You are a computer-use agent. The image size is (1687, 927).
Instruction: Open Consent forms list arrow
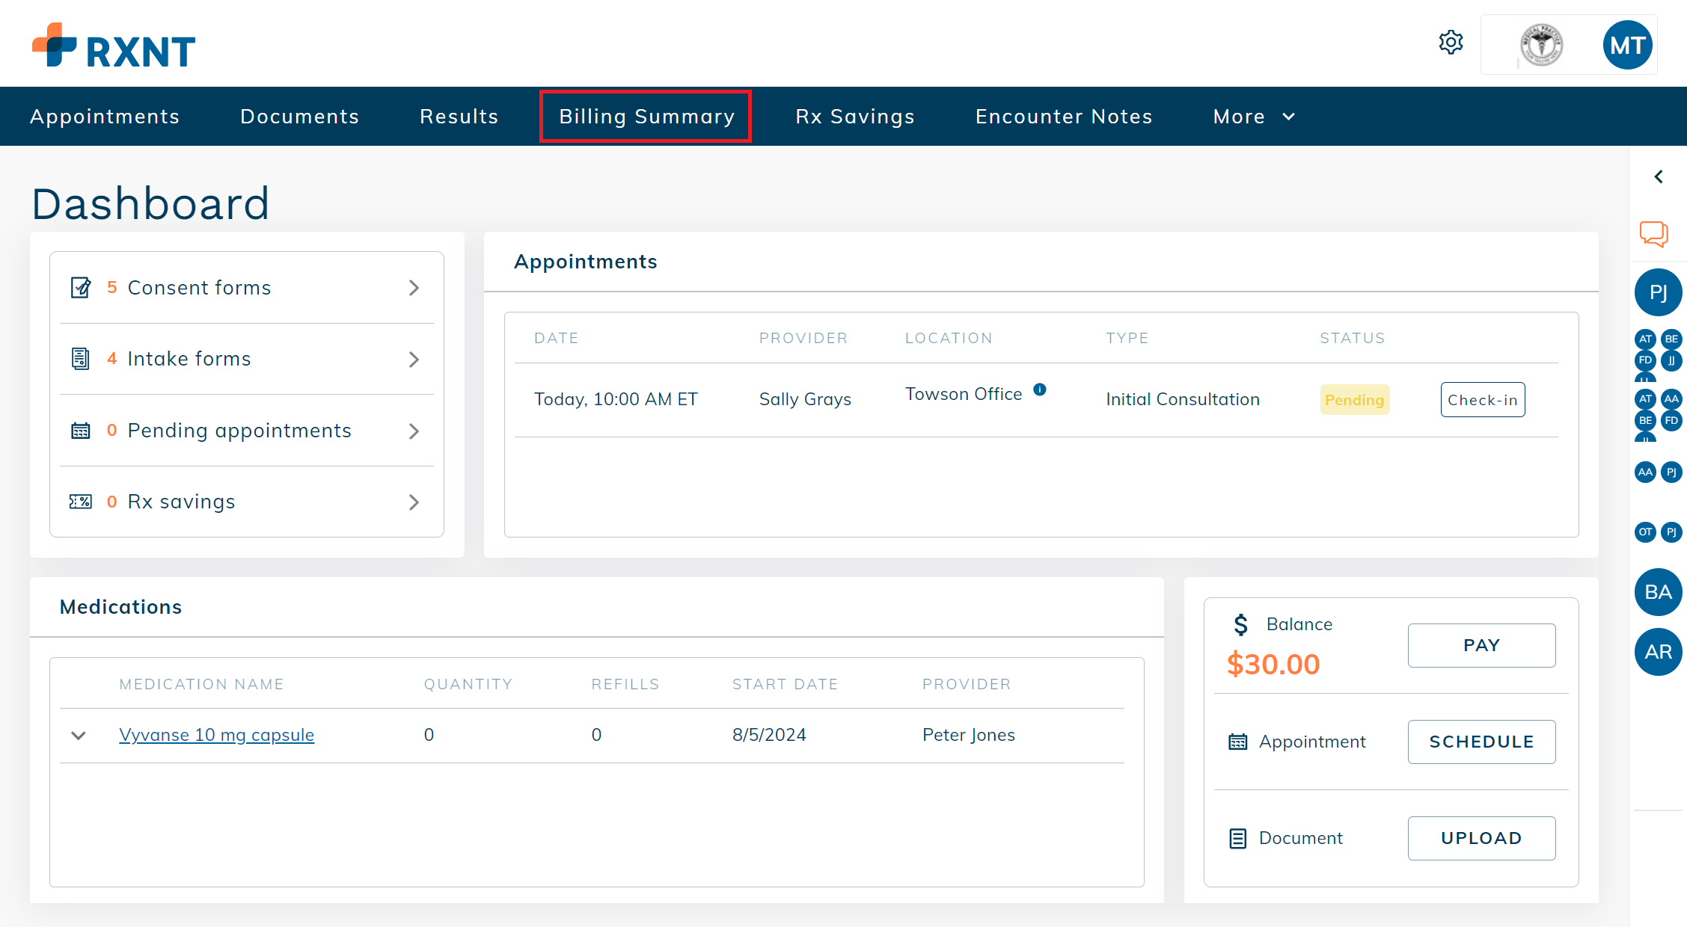click(x=414, y=288)
